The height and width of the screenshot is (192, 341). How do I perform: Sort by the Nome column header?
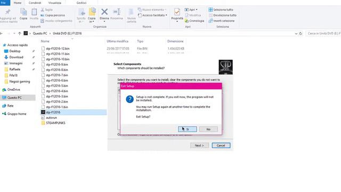pos(45,41)
